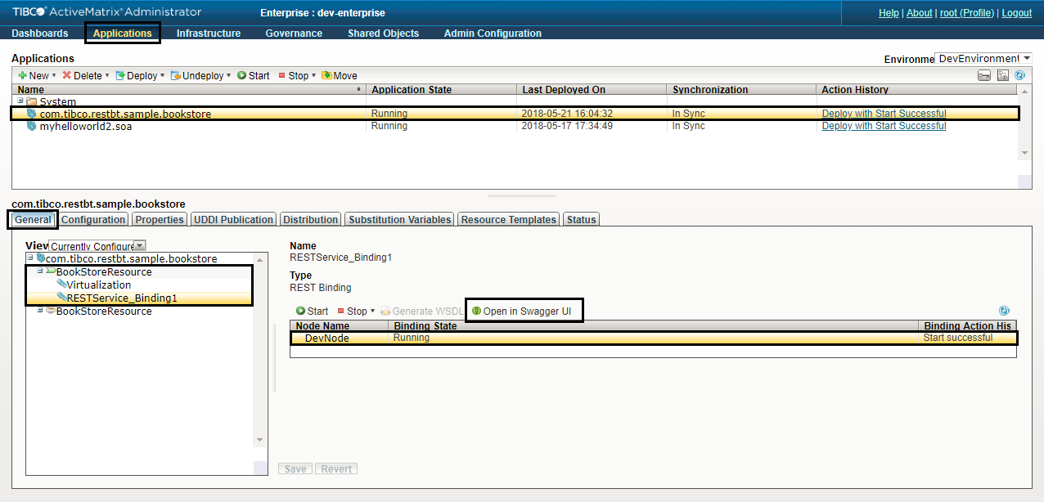
Task: Click the New application button
Action: 33,75
